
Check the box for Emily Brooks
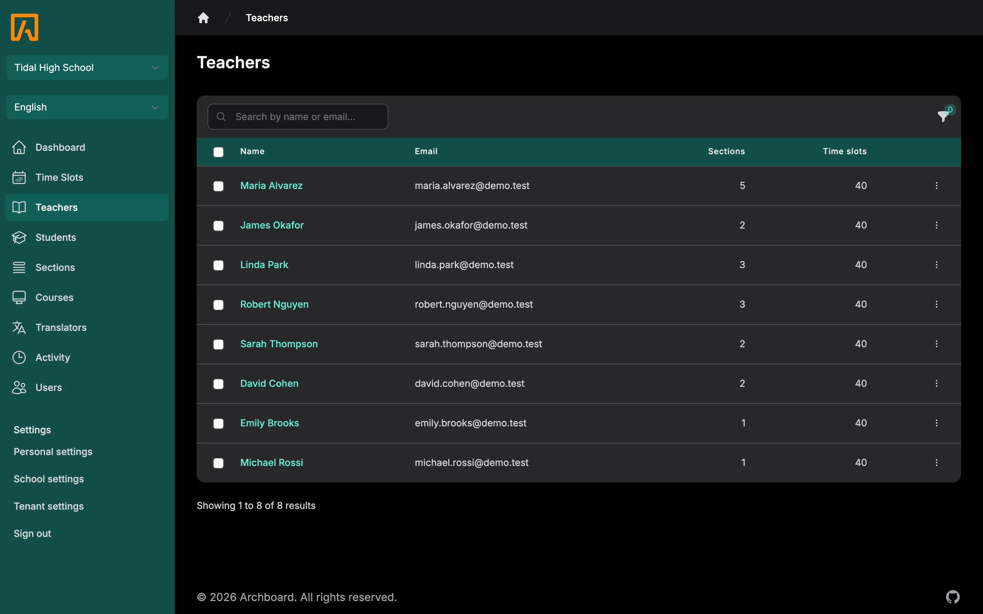218,424
